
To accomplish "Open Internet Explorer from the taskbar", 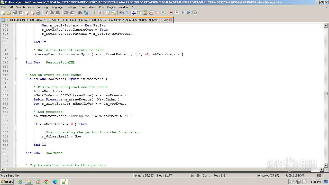I will (20, 182).
